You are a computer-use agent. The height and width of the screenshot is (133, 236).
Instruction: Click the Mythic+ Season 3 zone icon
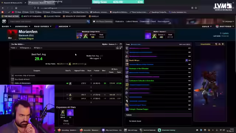148,36
